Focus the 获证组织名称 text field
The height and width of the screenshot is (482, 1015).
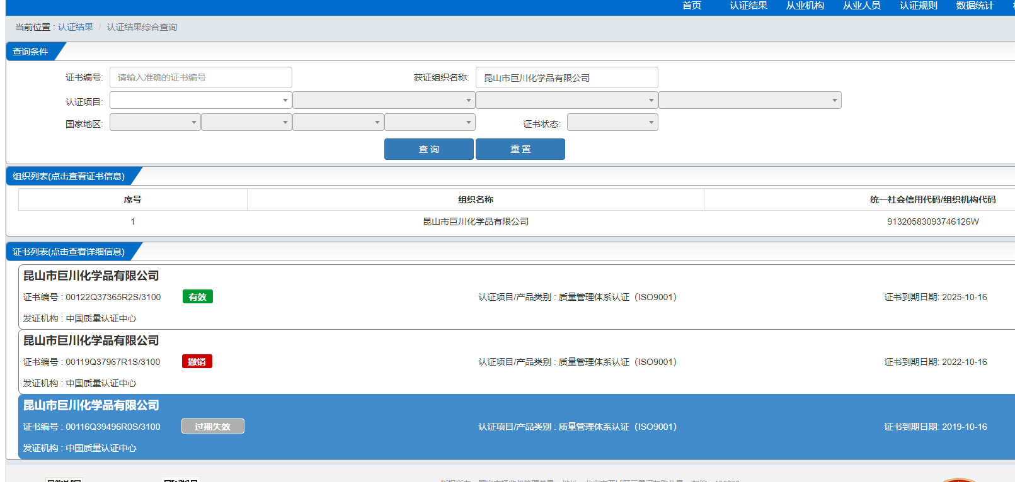(x=566, y=77)
